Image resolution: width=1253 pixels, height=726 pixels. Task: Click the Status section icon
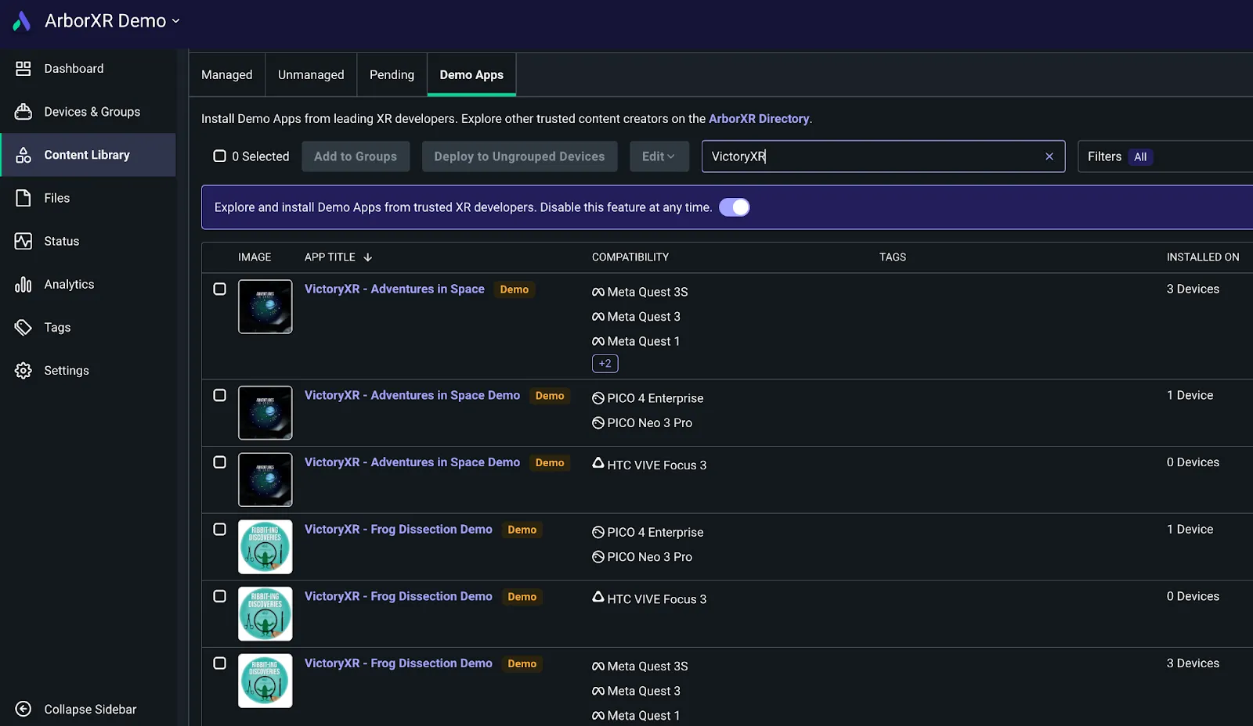[24, 241]
